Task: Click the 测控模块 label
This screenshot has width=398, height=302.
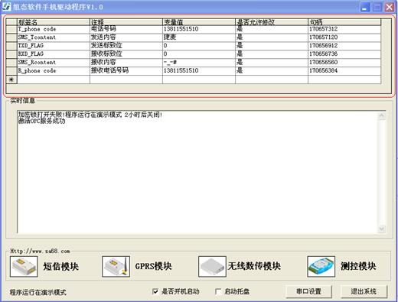Action: pos(358,266)
